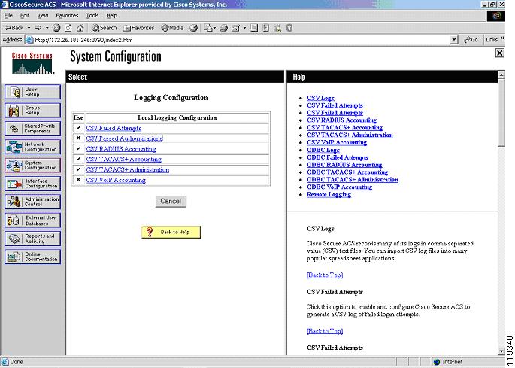Click the Internet zone status indicator
Image resolution: width=515 pixels, height=368 pixels.
click(448, 362)
